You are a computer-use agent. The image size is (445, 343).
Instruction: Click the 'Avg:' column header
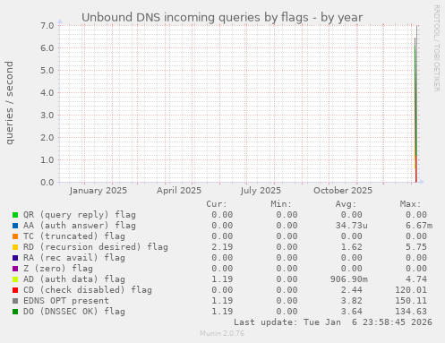coord(346,204)
